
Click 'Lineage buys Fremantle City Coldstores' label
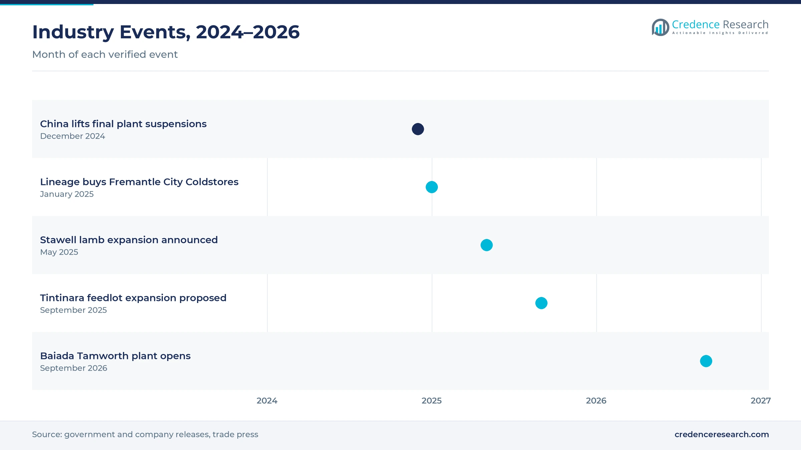139,182
